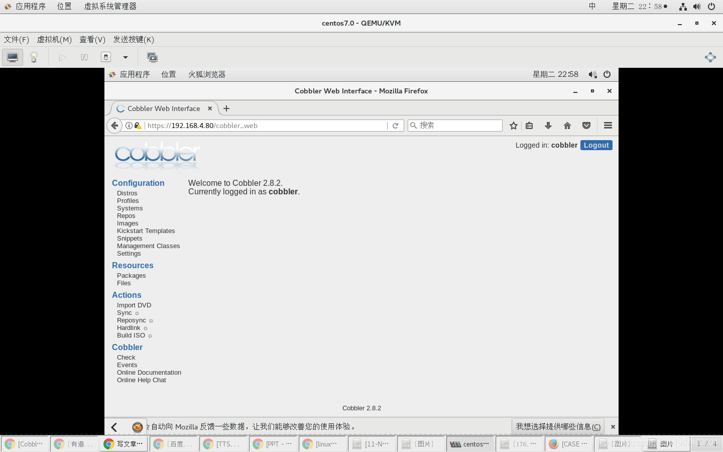Viewport: 723px width, 452px height.
Task: Click the Logout button
Action: click(596, 145)
